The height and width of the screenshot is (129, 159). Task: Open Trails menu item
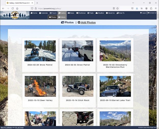(x=90, y=13)
